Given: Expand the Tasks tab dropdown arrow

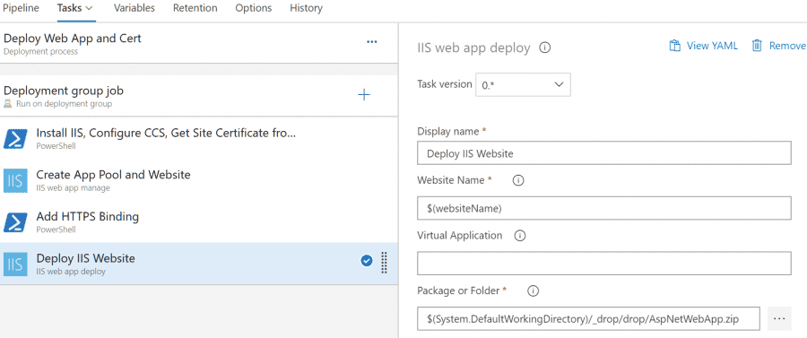Looking at the screenshot, I should pyautogui.click(x=89, y=8).
